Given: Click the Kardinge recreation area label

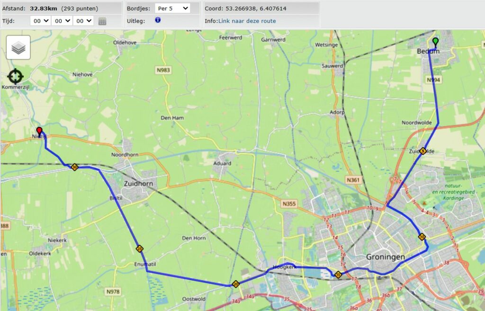Looking at the screenshot, I should [453, 192].
